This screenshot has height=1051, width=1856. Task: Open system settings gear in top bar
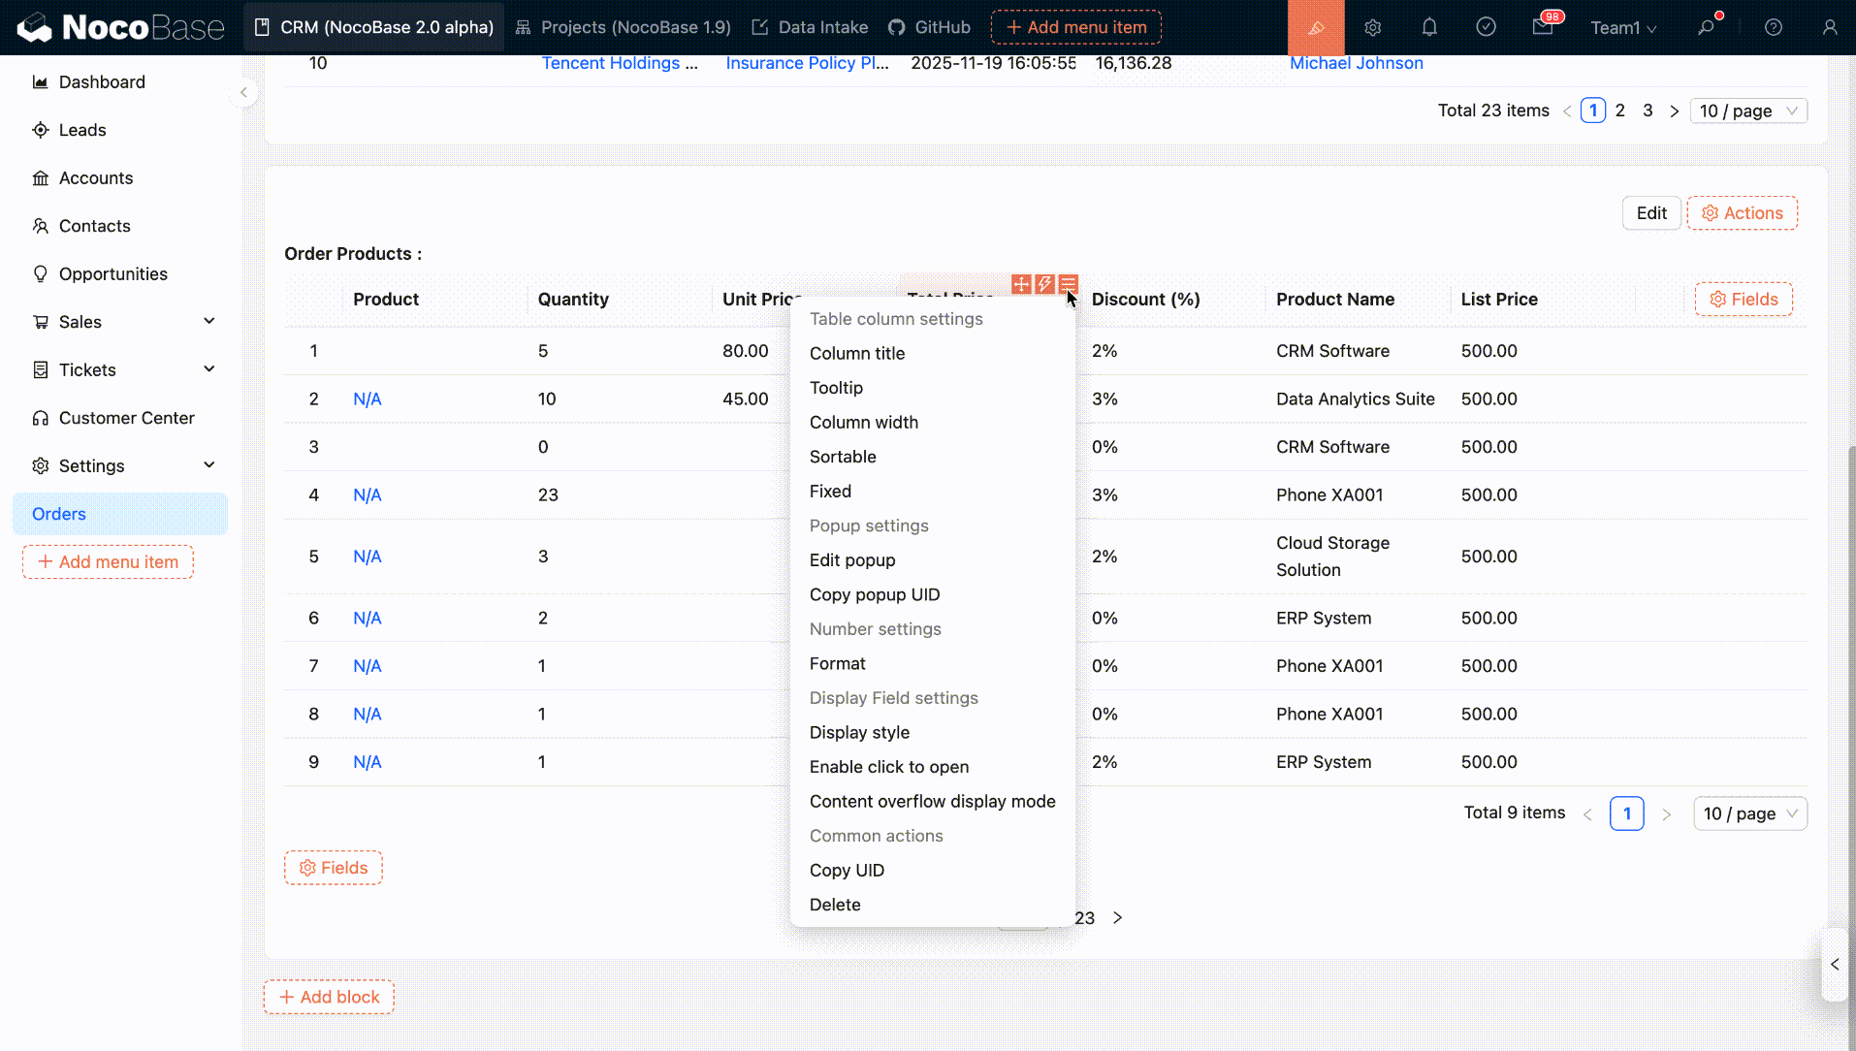tap(1372, 27)
